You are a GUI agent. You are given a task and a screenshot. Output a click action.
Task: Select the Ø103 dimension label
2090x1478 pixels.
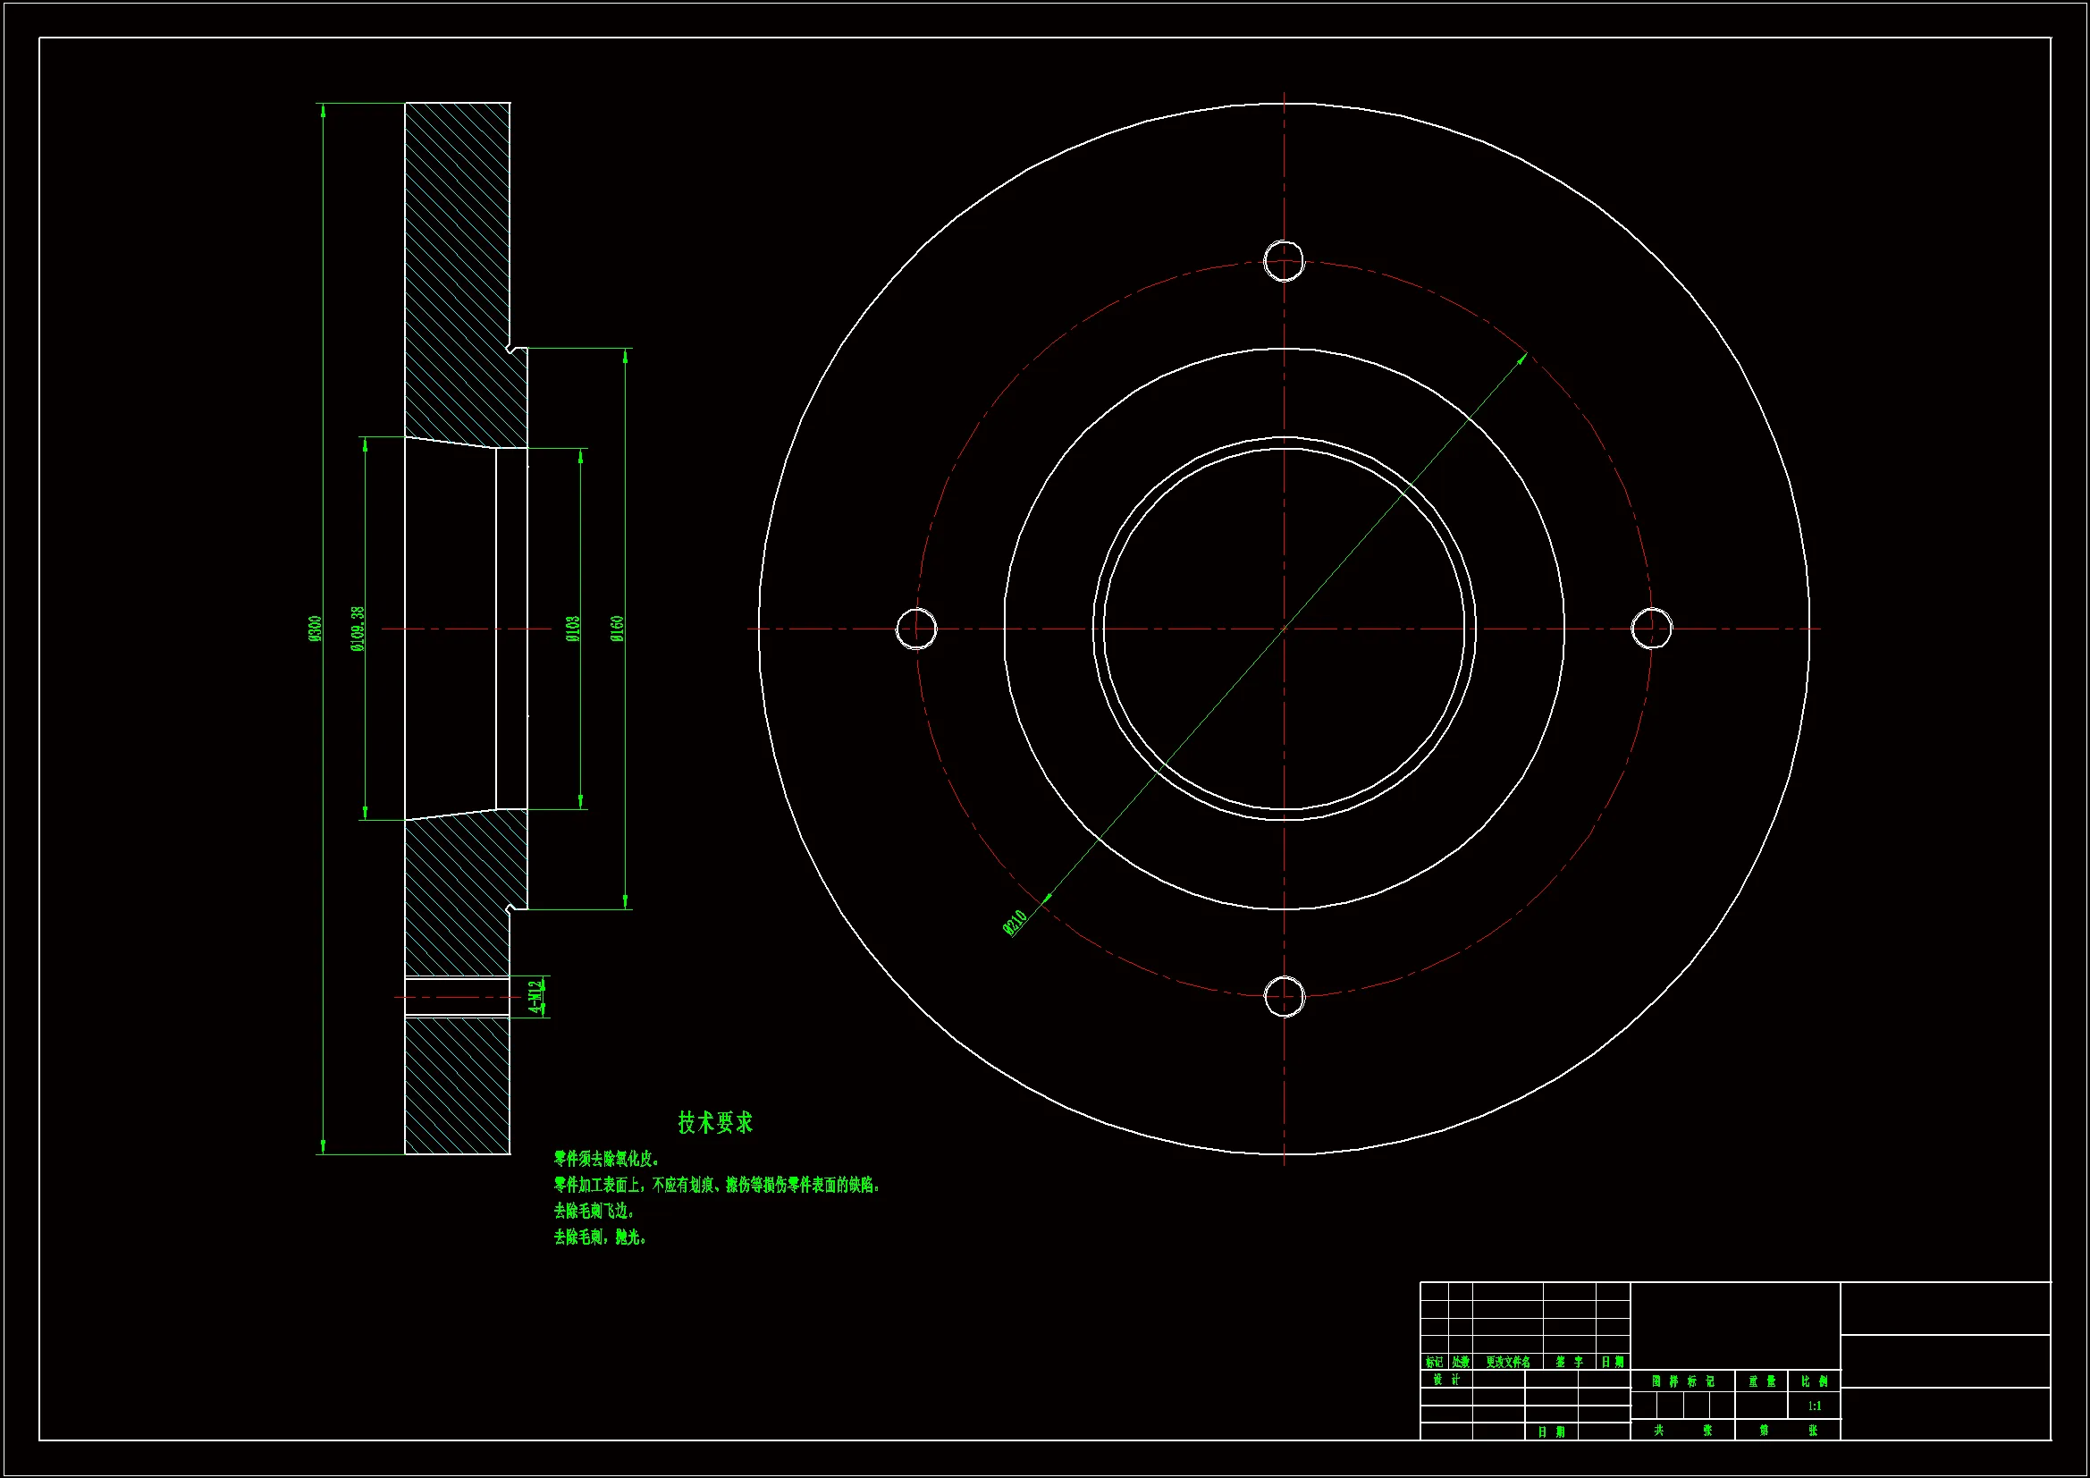point(573,629)
